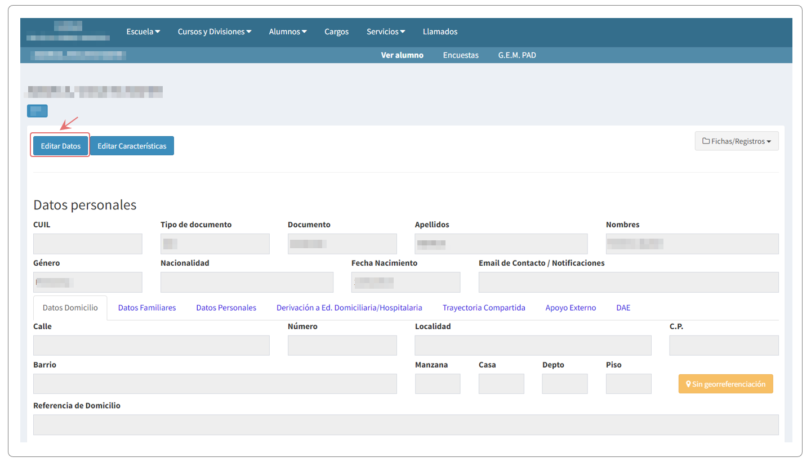Click the Datos personales heading

click(x=85, y=205)
